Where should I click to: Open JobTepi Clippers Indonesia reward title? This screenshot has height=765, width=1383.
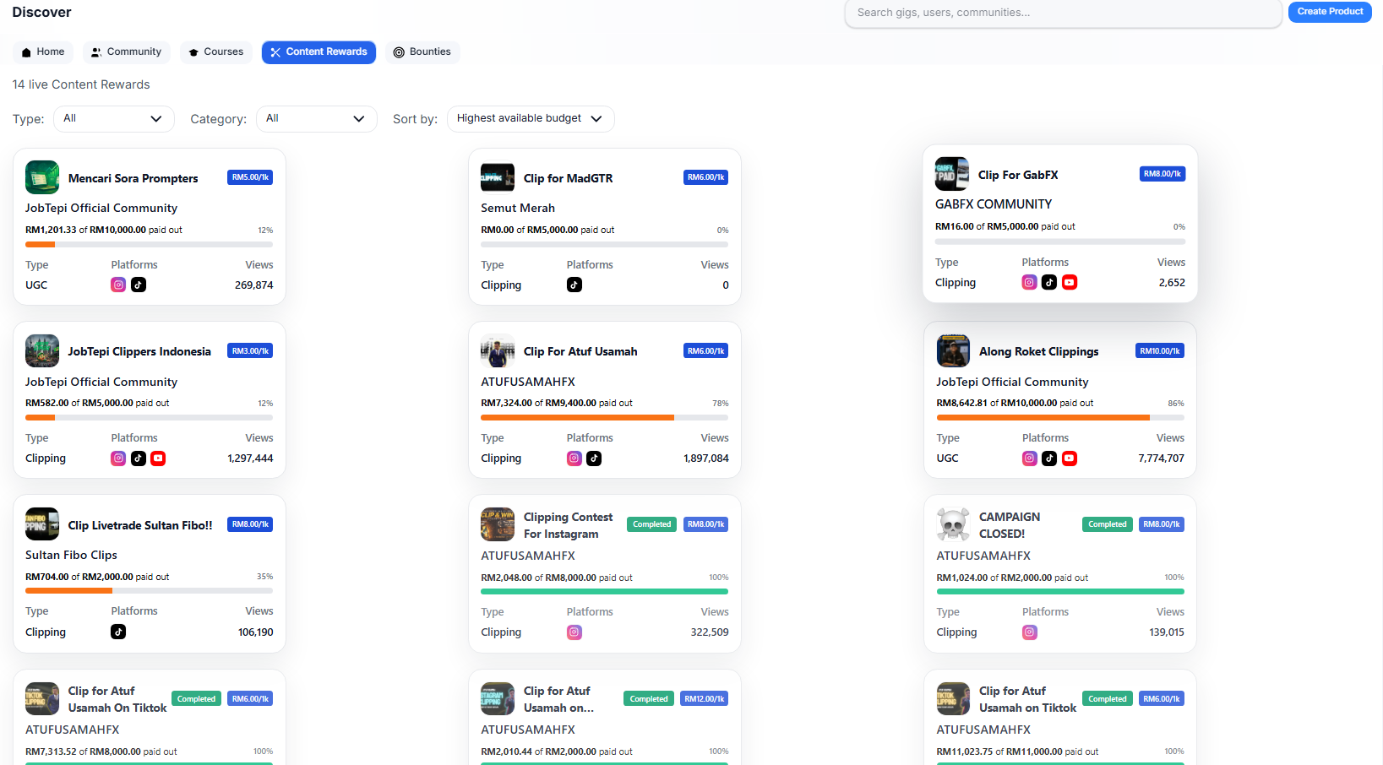point(139,351)
